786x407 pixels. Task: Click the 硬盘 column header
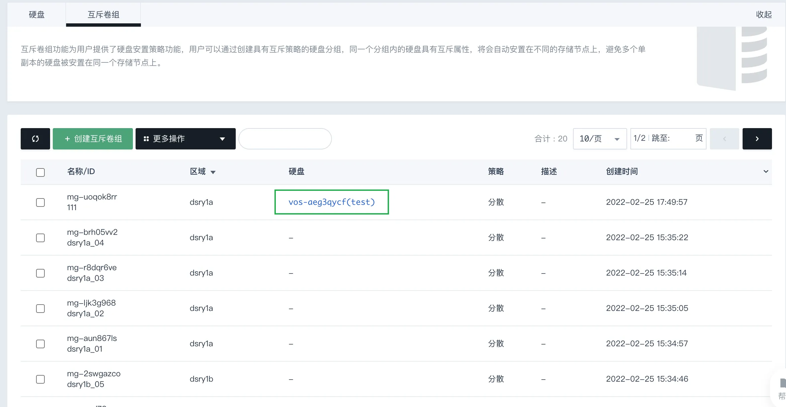coord(297,171)
